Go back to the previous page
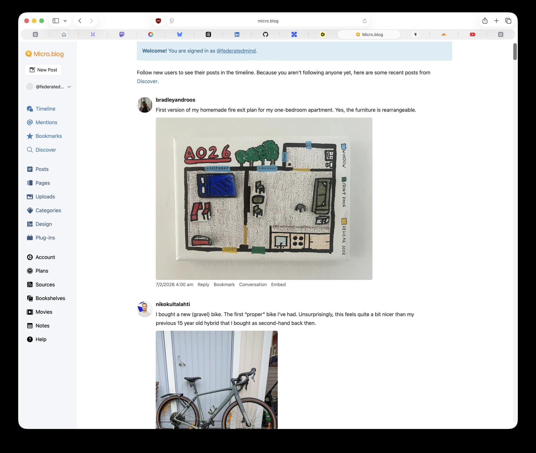 pyautogui.click(x=80, y=21)
